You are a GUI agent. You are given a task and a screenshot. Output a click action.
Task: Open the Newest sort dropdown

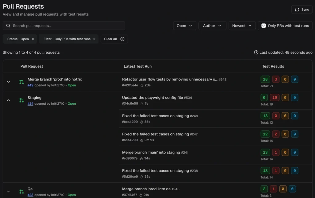[x=242, y=26]
